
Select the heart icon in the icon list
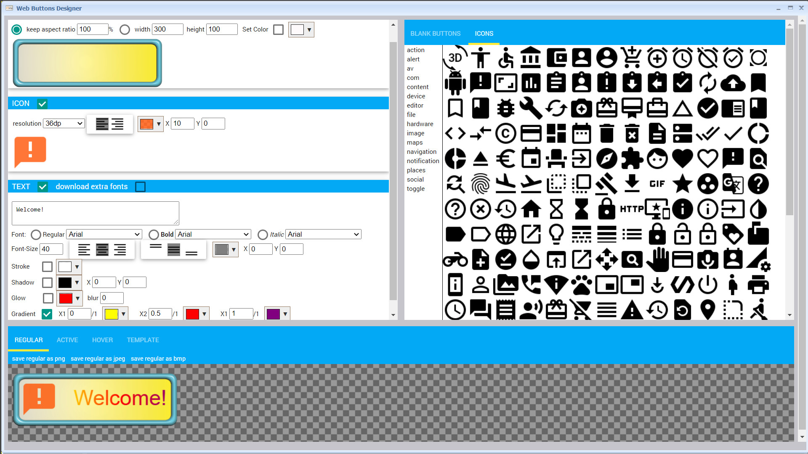click(x=683, y=158)
